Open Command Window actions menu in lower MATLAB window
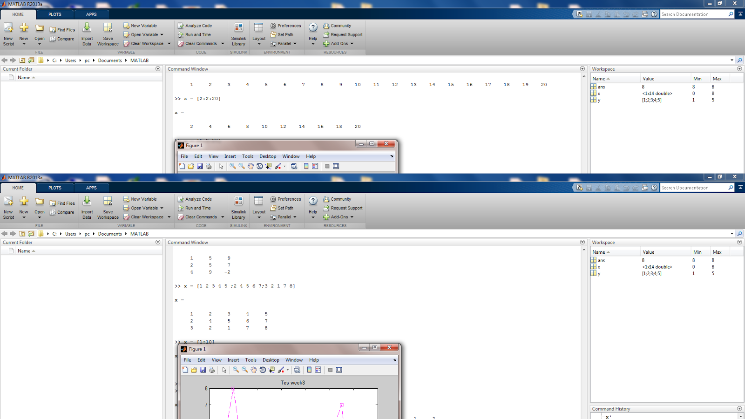Screen dimensions: 745x419 tap(582, 242)
